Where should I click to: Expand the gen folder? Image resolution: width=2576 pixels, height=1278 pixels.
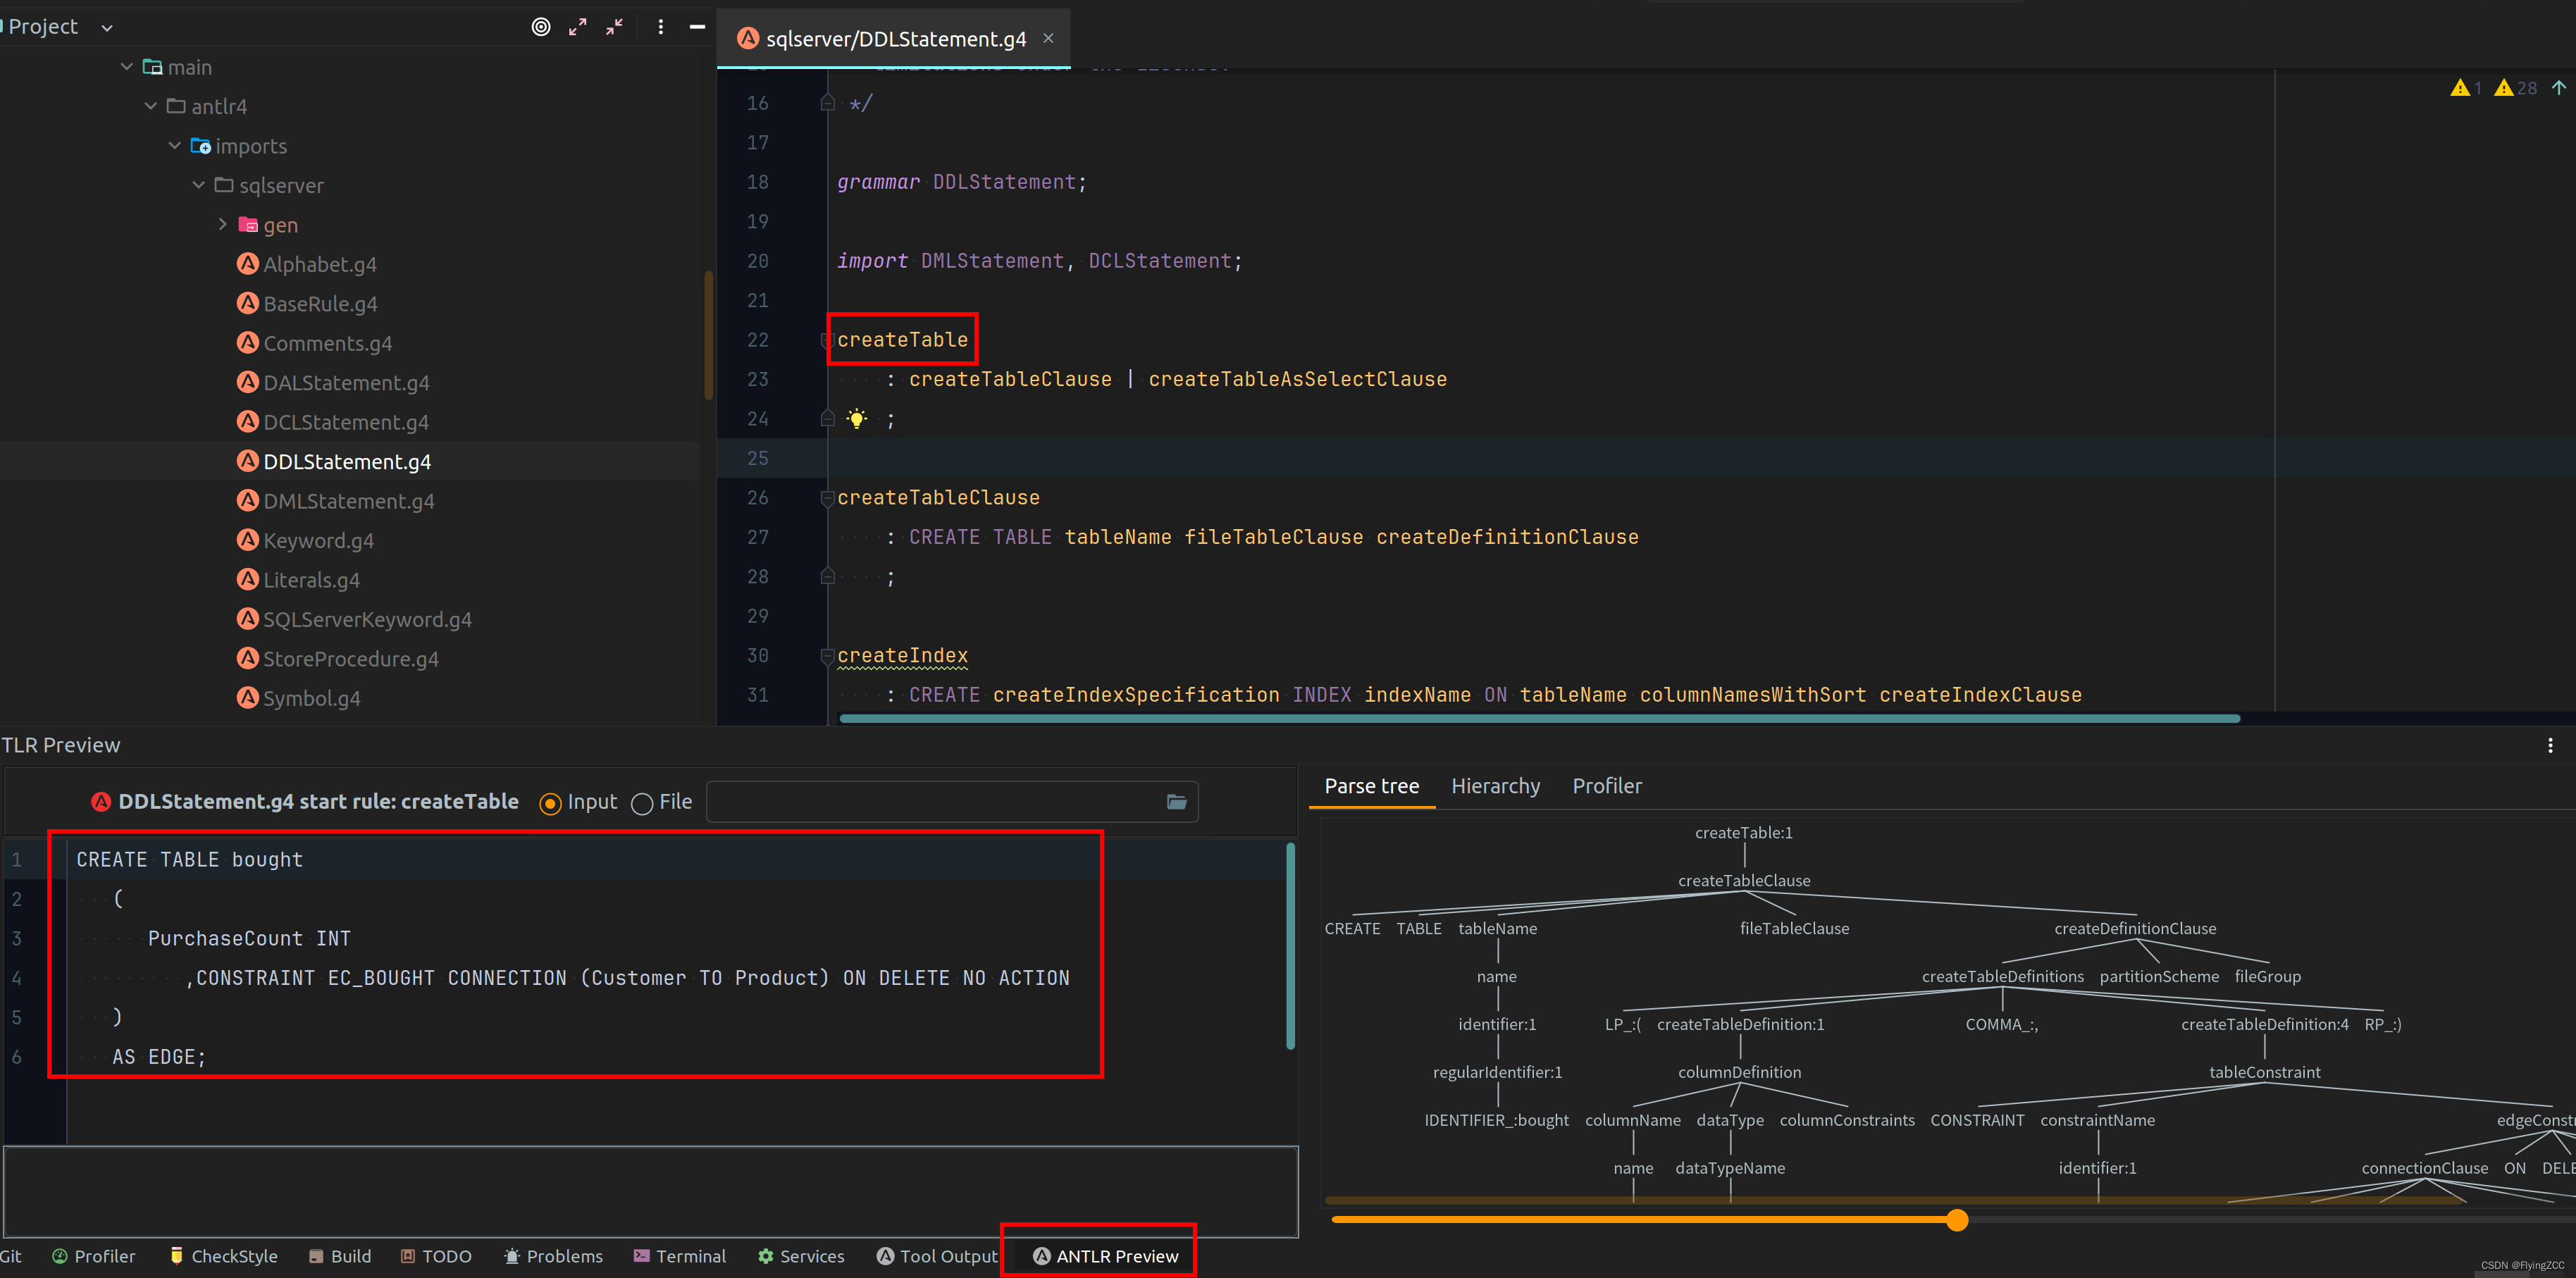[222, 225]
